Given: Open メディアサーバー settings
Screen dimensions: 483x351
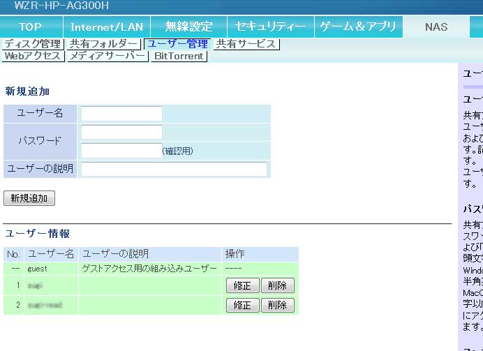Looking at the screenshot, I should (x=107, y=56).
